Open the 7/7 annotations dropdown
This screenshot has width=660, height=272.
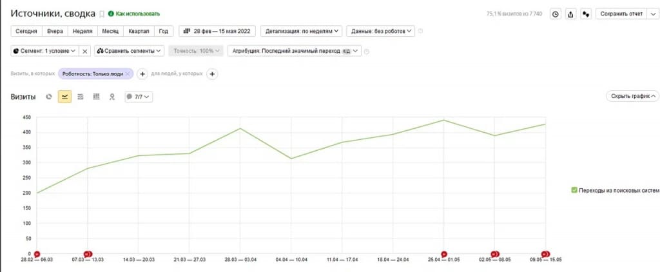click(139, 97)
